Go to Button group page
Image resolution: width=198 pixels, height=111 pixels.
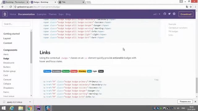click(9, 71)
